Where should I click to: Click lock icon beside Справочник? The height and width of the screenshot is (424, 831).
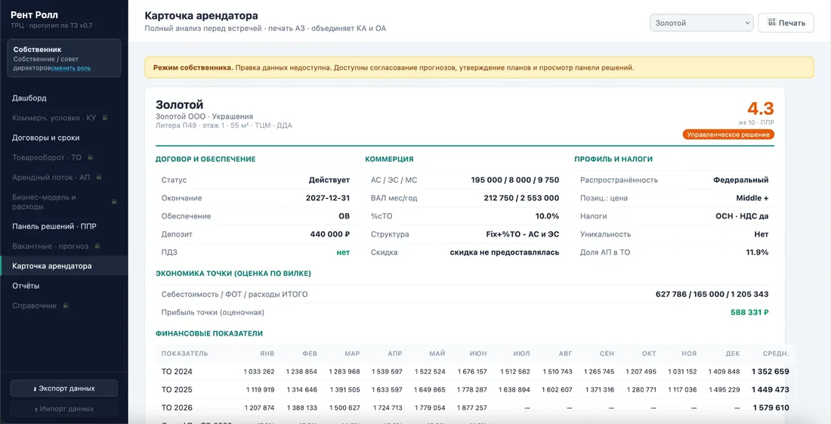[x=65, y=306]
